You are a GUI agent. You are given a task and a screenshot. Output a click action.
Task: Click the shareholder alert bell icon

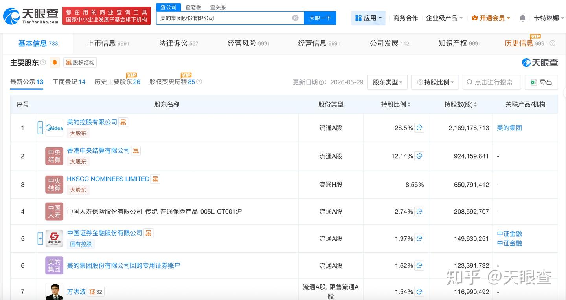point(55,62)
